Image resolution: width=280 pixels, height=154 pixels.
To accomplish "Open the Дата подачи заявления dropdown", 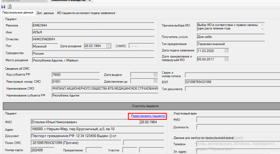I will 226,51.
